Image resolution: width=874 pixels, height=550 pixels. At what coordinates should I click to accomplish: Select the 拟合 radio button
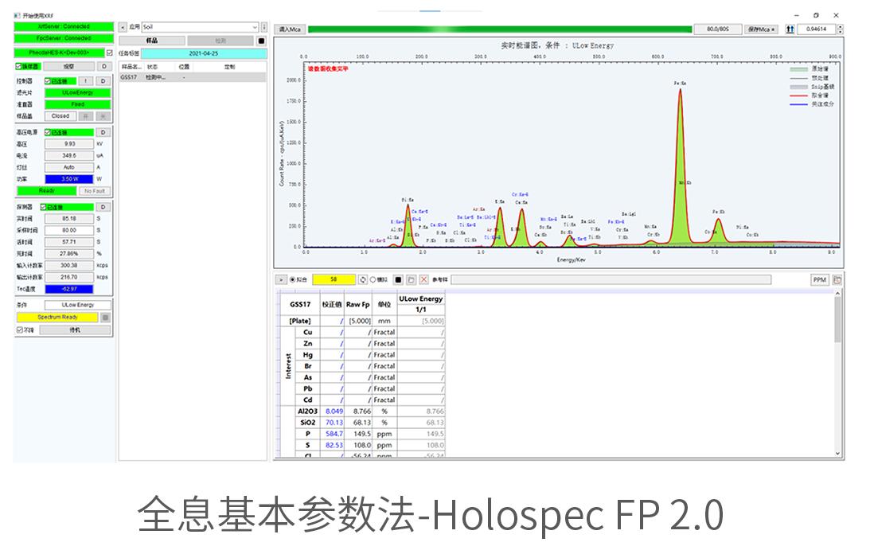(x=293, y=280)
